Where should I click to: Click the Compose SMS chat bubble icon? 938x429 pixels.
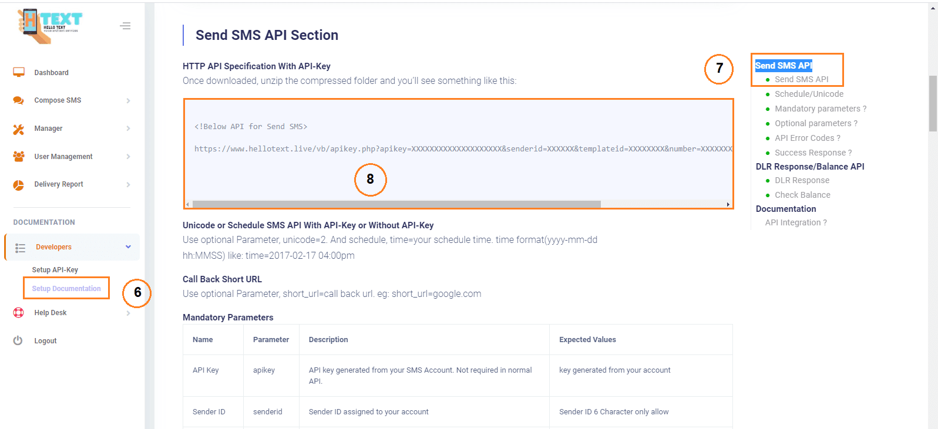19,100
